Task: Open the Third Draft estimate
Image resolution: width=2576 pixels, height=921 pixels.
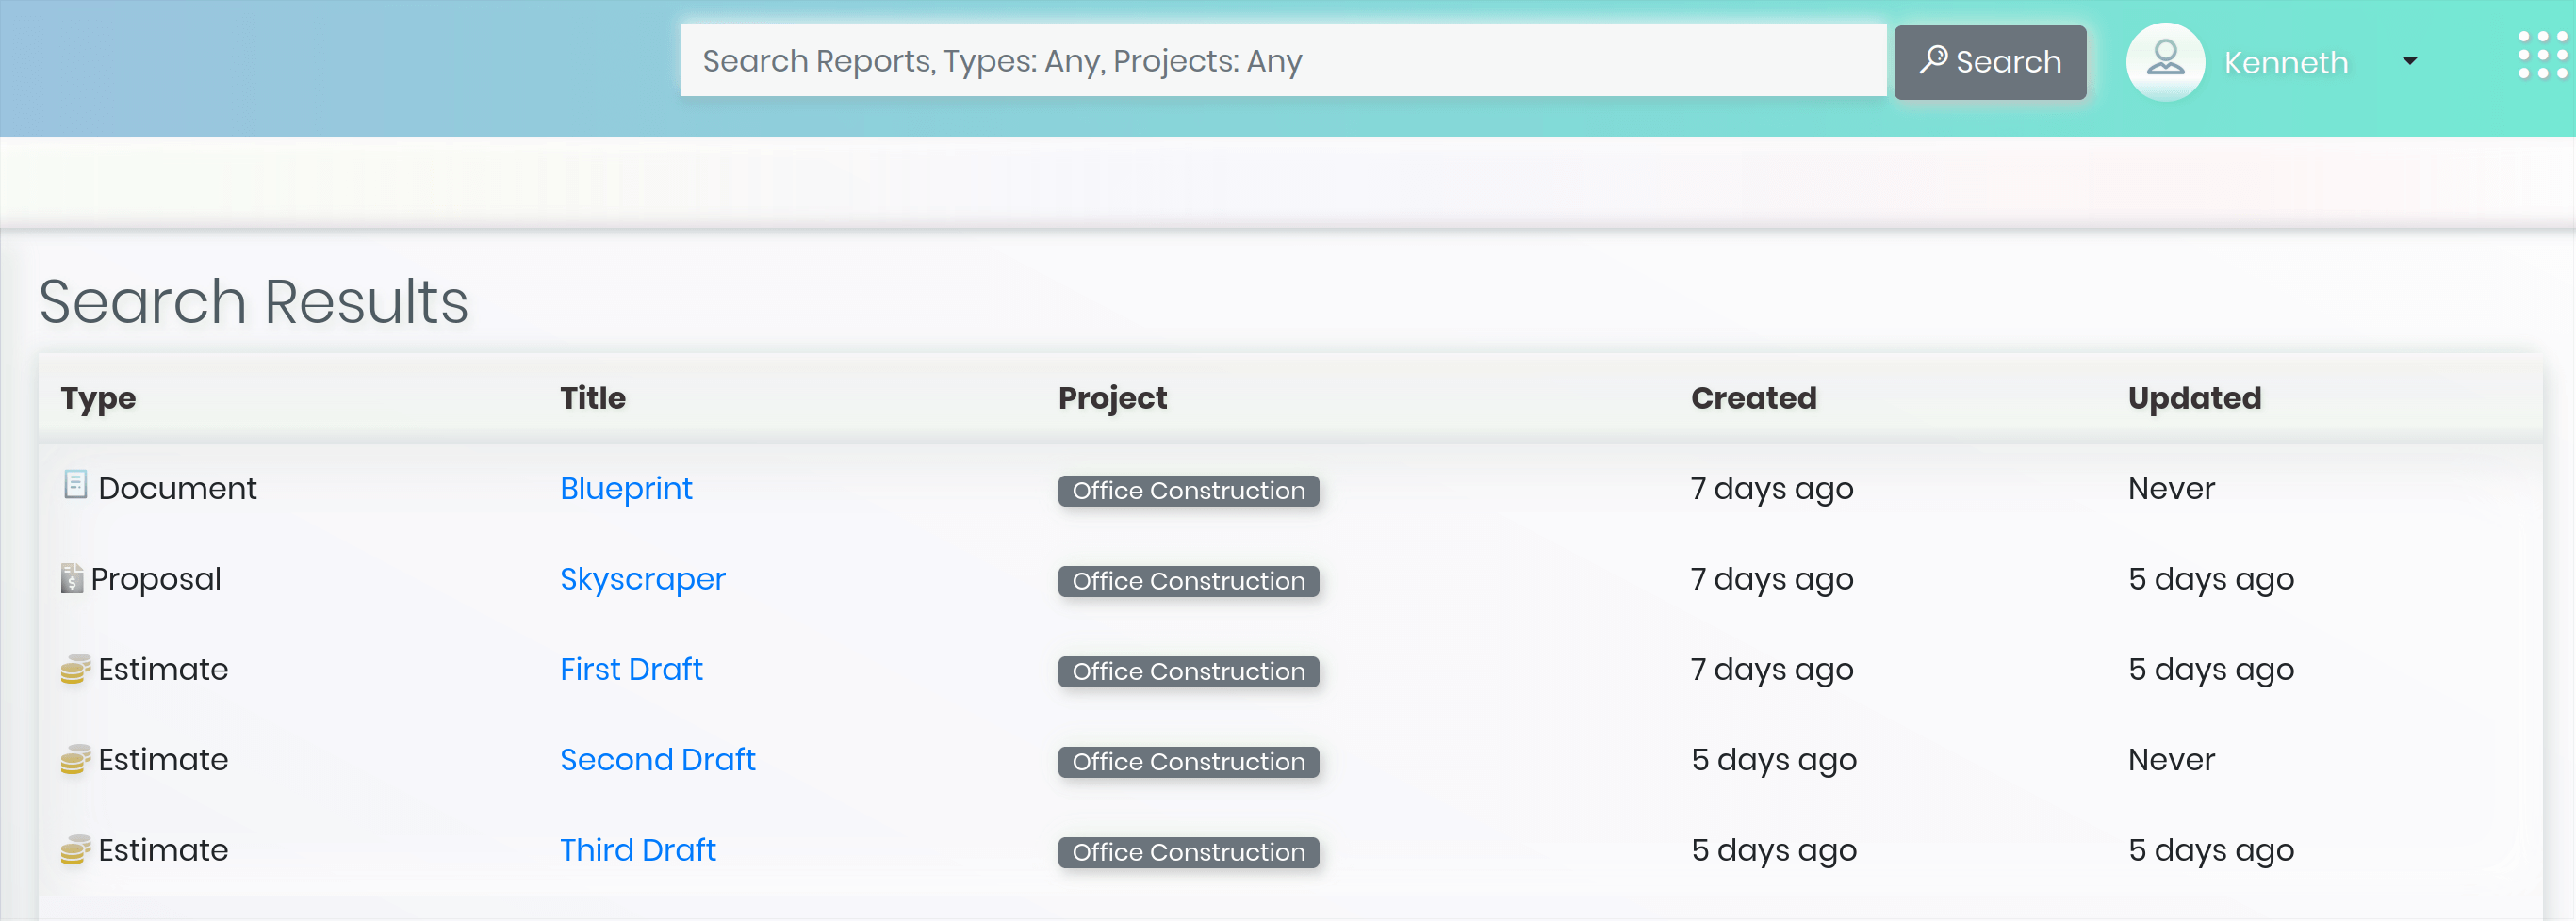Action: pyautogui.click(x=637, y=850)
